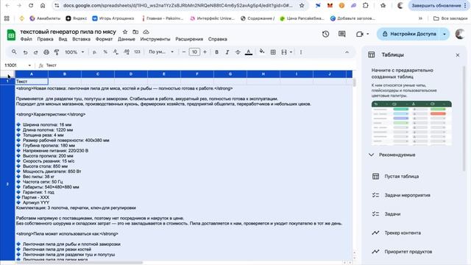The height and width of the screenshot is (265, 471).
Task: Star the document with the star icon
Action: click(x=125, y=32)
